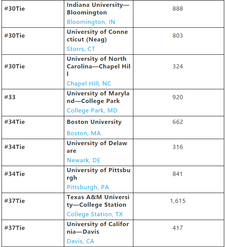Select University of North Carolina—Chapel Hill name
This screenshot has width=225, height=247.
pos(98,66)
